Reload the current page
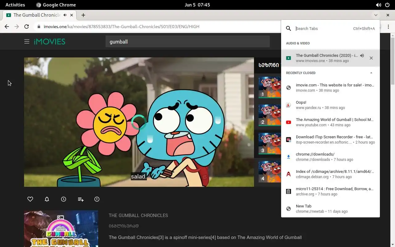Viewport: 395px width, 247px height. (x=27, y=27)
